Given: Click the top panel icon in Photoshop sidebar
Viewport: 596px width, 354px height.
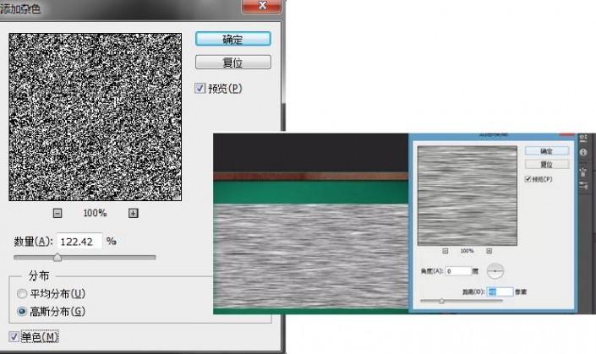Looking at the screenshot, I should (583, 138).
